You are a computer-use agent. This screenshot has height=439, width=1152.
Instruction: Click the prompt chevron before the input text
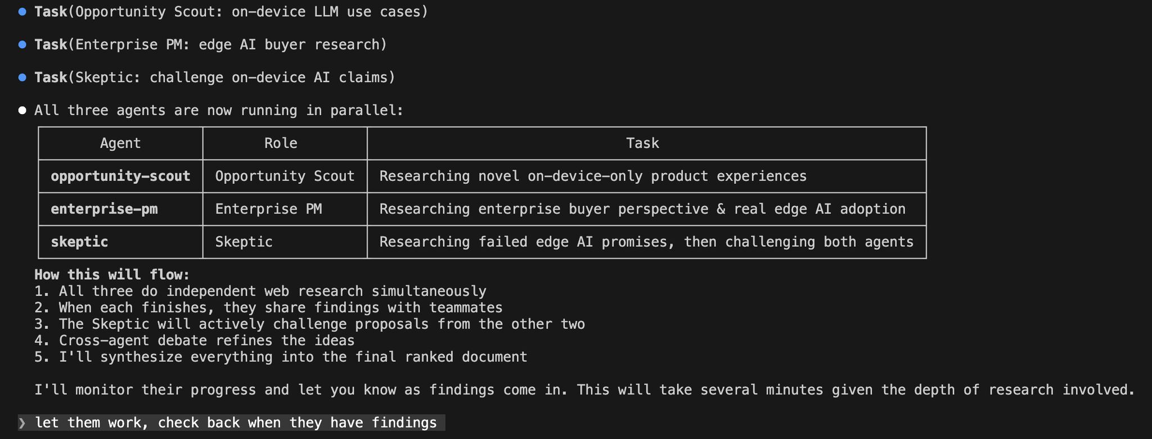pyautogui.click(x=22, y=423)
